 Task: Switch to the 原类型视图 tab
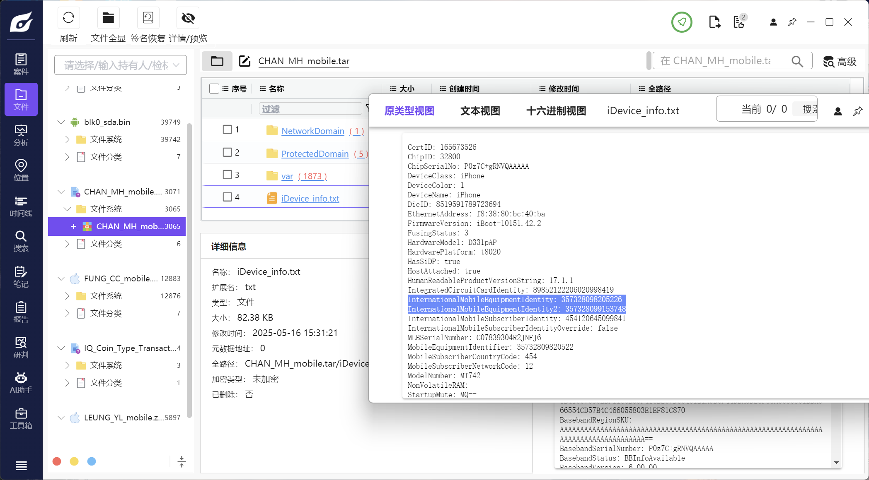(409, 111)
